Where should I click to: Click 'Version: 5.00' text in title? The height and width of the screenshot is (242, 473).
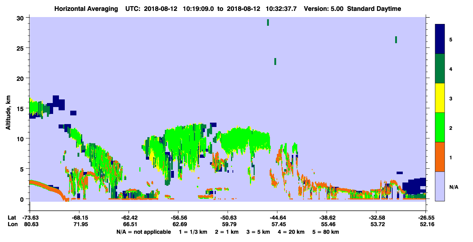tap(325, 9)
